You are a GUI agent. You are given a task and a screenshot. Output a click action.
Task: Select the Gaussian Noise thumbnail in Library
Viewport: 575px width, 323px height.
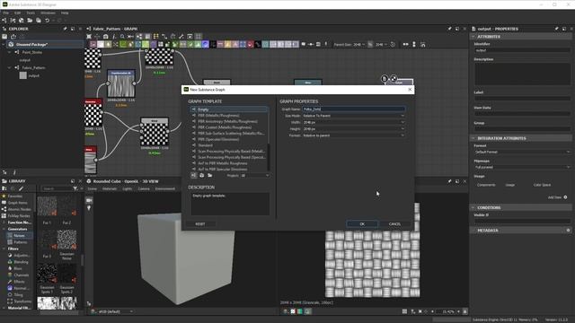coord(67,240)
